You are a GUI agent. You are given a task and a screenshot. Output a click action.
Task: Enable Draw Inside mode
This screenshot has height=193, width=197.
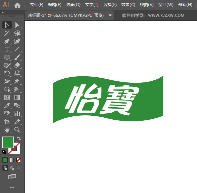click(18, 168)
